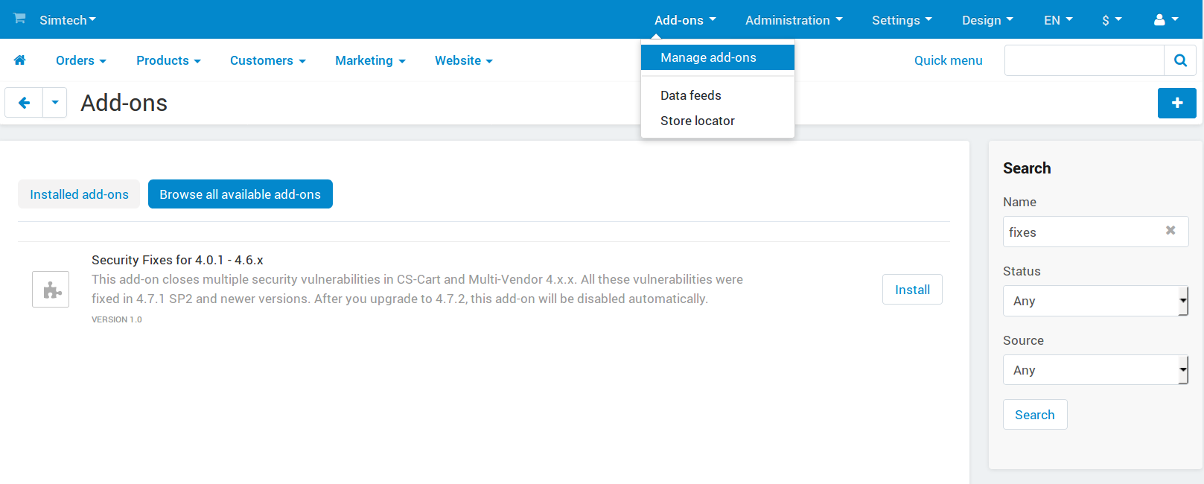Click the blue plus add button
Viewport: 1204px width, 484px height.
pyautogui.click(x=1176, y=103)
